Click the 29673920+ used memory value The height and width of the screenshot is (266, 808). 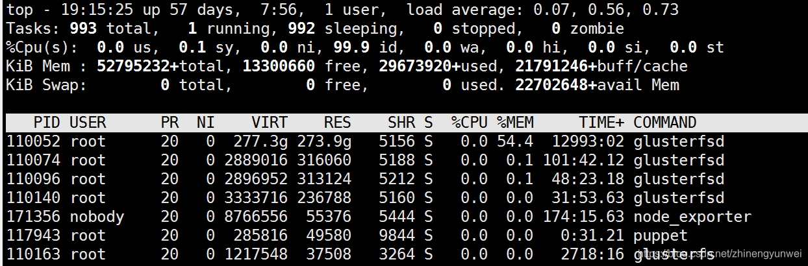419,66
